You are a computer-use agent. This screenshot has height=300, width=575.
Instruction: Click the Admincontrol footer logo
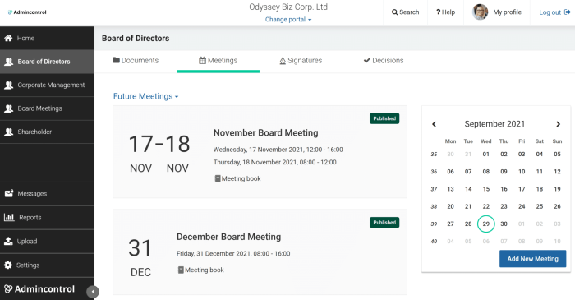[39, 289]
